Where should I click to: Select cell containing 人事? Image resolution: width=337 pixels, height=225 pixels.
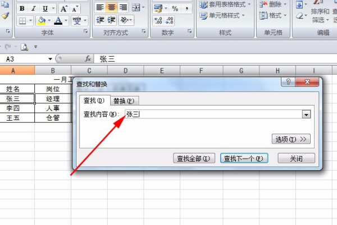point(53,108)
